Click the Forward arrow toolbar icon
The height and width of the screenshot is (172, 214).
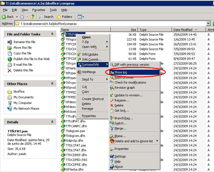point(22,17)
